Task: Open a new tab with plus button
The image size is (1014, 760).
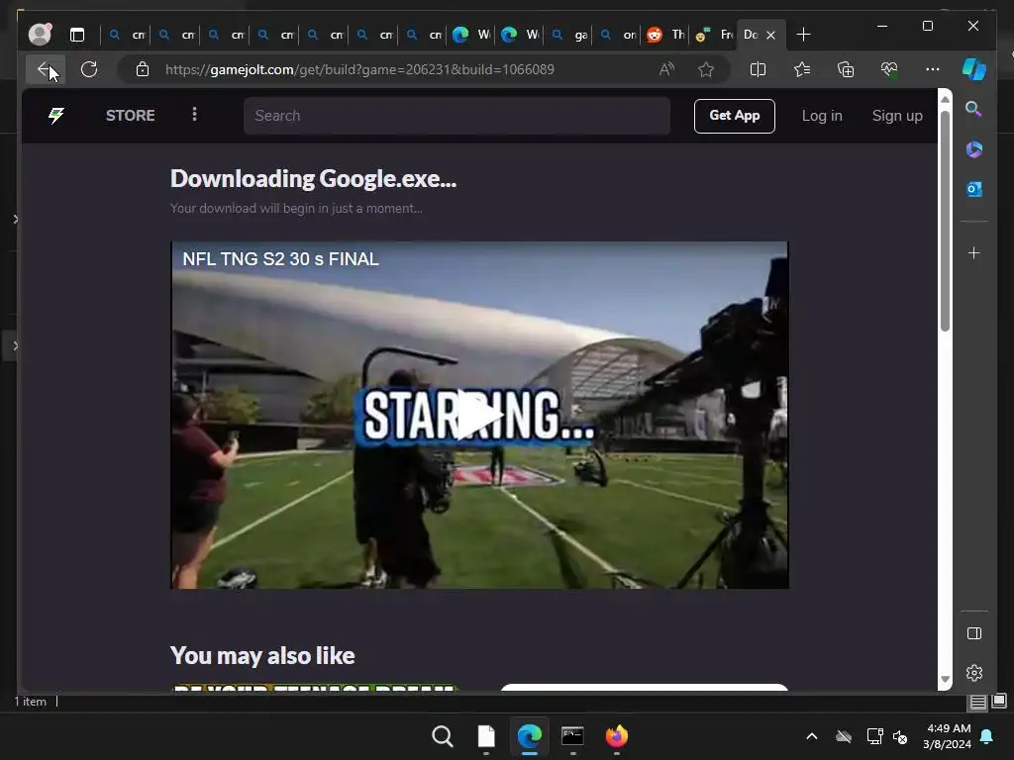Action: coord(803,35)
